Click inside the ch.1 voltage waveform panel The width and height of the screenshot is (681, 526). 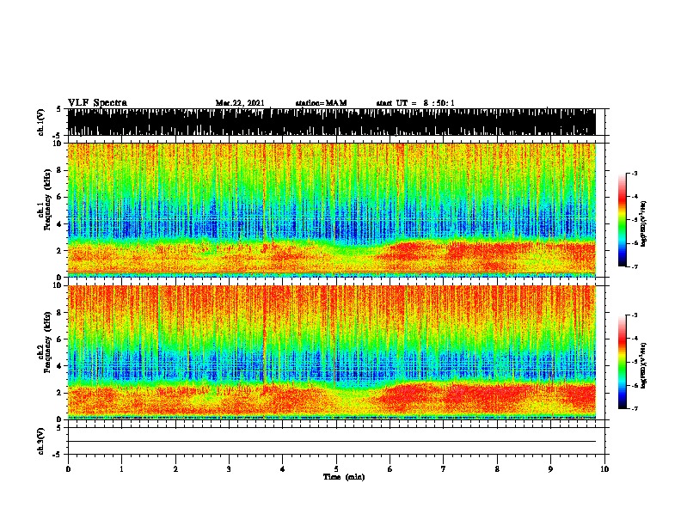331,122
